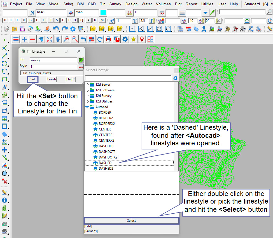Expand the 12d Utilities folder
273x238 pixels.
88,101
